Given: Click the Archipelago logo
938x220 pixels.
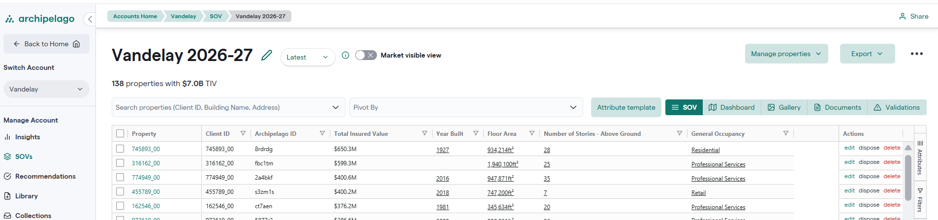Looking at the screenshot, I should (40, 19).
